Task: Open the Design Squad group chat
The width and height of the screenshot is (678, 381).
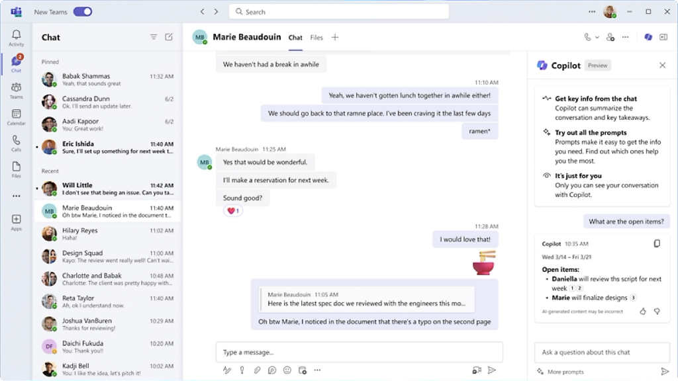Action: pos(108,256)
